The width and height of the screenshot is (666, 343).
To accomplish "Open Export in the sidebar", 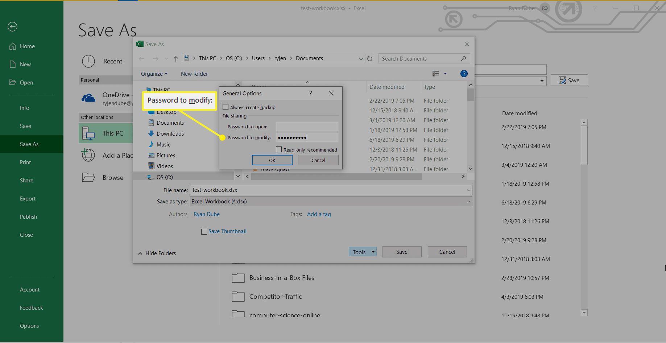I will click(x=28, y=198).
